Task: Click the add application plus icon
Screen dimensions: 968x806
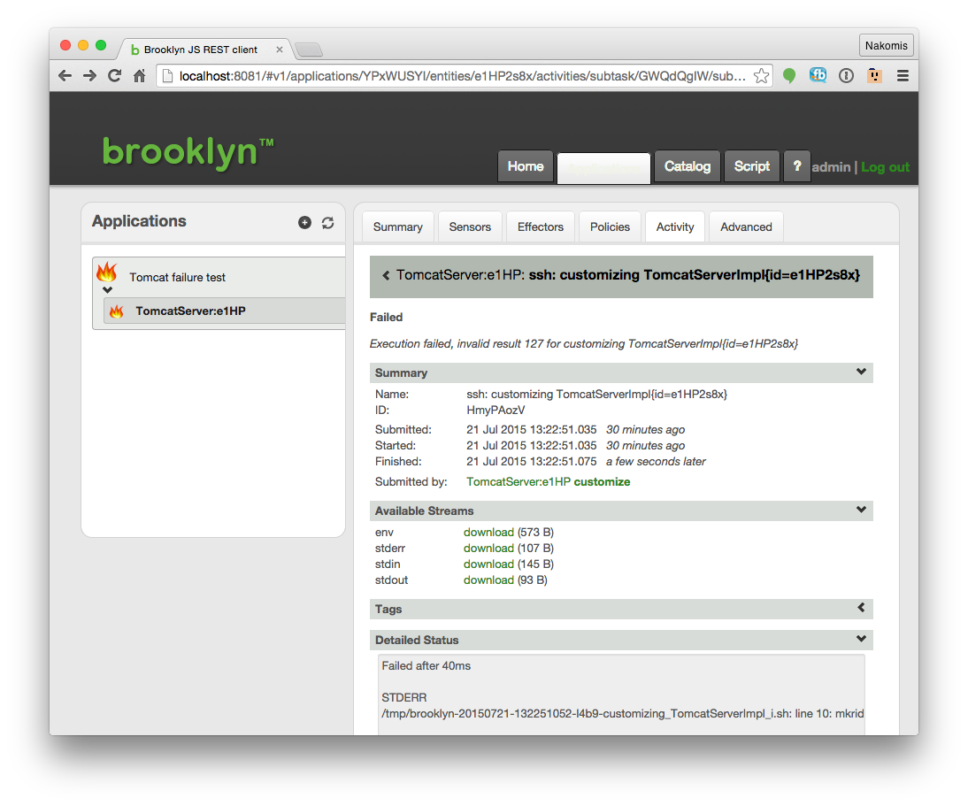Action: point(304,223)
